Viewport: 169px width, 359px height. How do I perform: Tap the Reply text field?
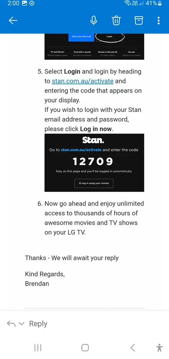38,323
